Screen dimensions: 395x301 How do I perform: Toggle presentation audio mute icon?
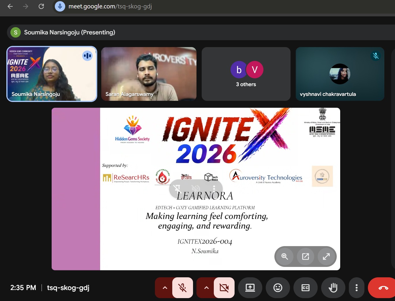click(196, 189)
